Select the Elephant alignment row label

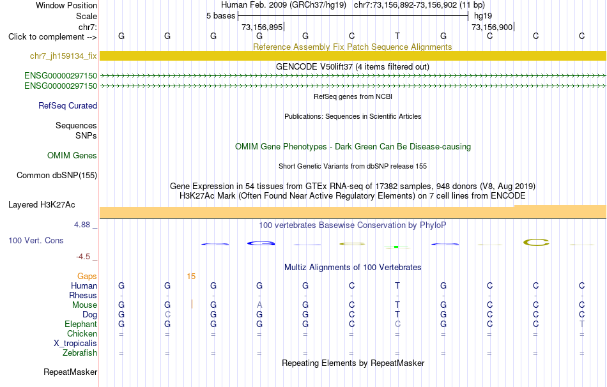pyautogui.click(x=81, y=324)
